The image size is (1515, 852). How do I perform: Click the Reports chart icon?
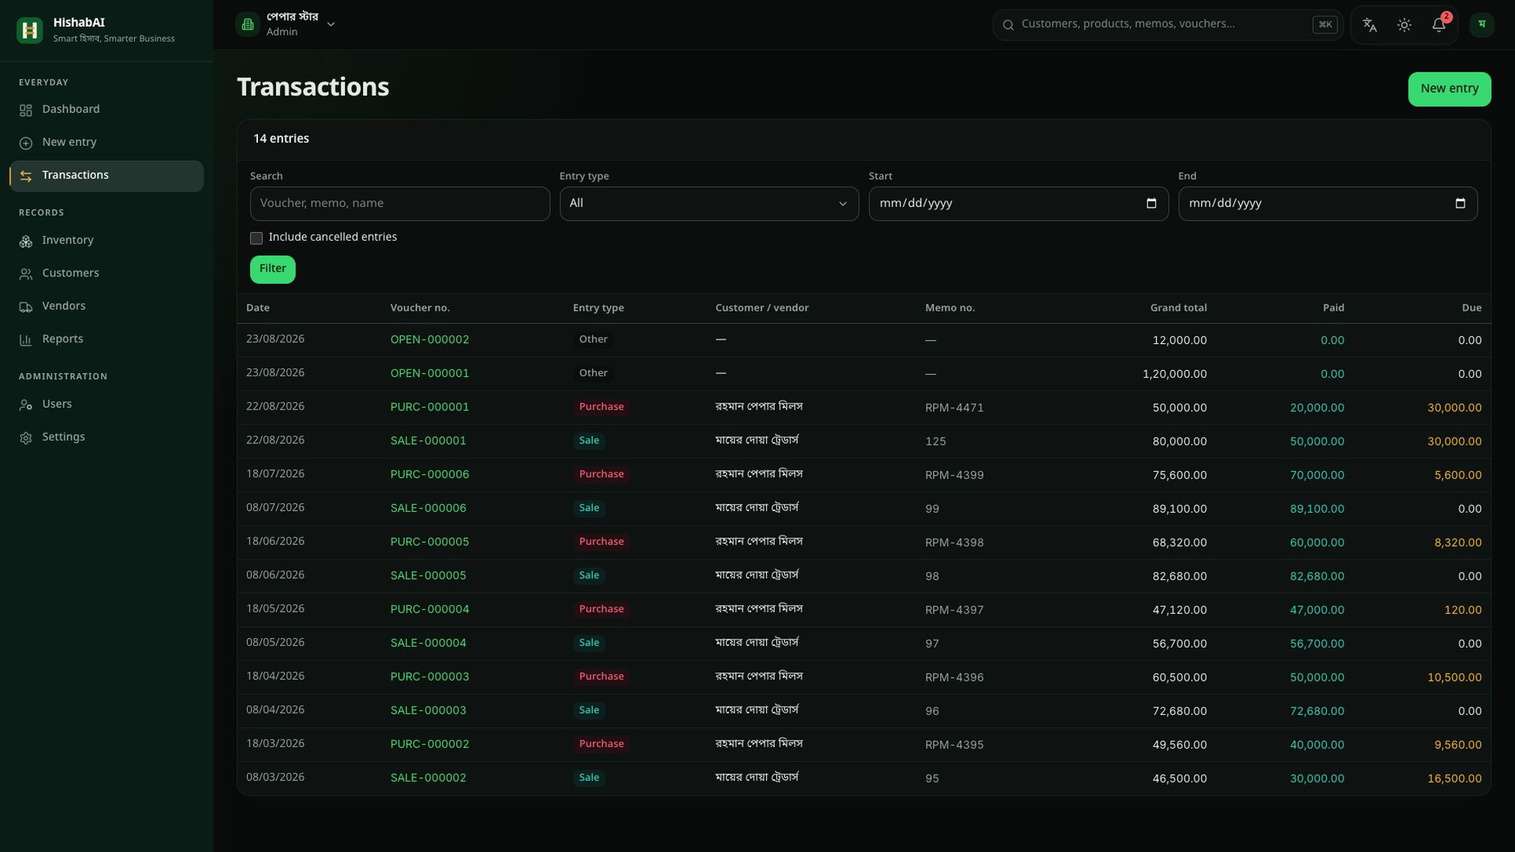point(26,340)
